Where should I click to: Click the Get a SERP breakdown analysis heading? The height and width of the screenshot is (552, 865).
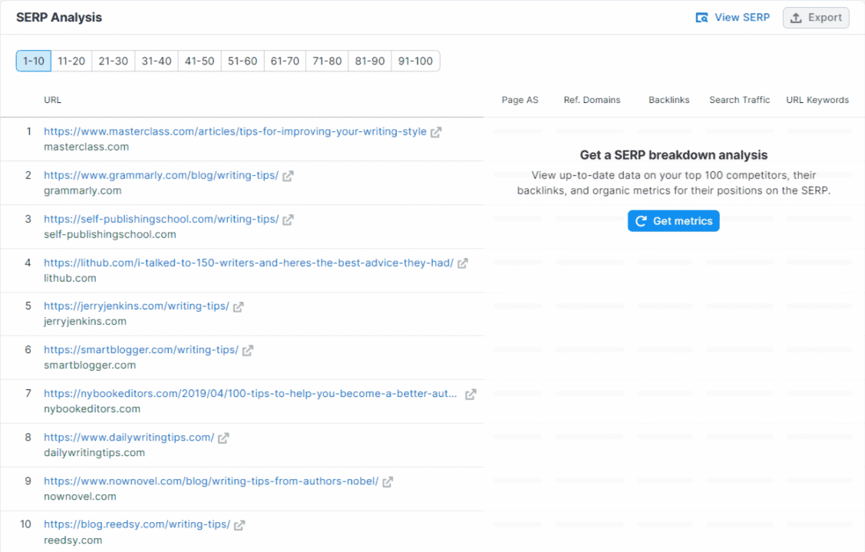674,155
